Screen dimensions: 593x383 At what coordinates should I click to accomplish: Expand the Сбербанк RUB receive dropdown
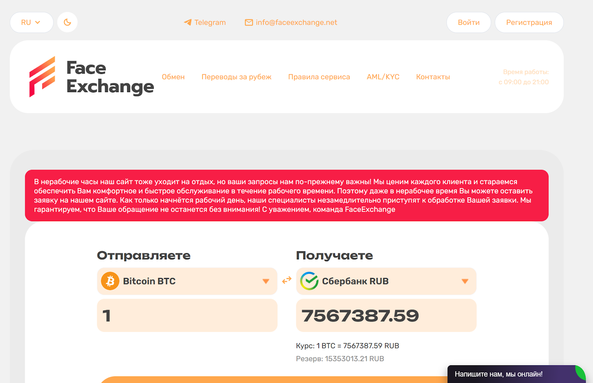(386, 281)
